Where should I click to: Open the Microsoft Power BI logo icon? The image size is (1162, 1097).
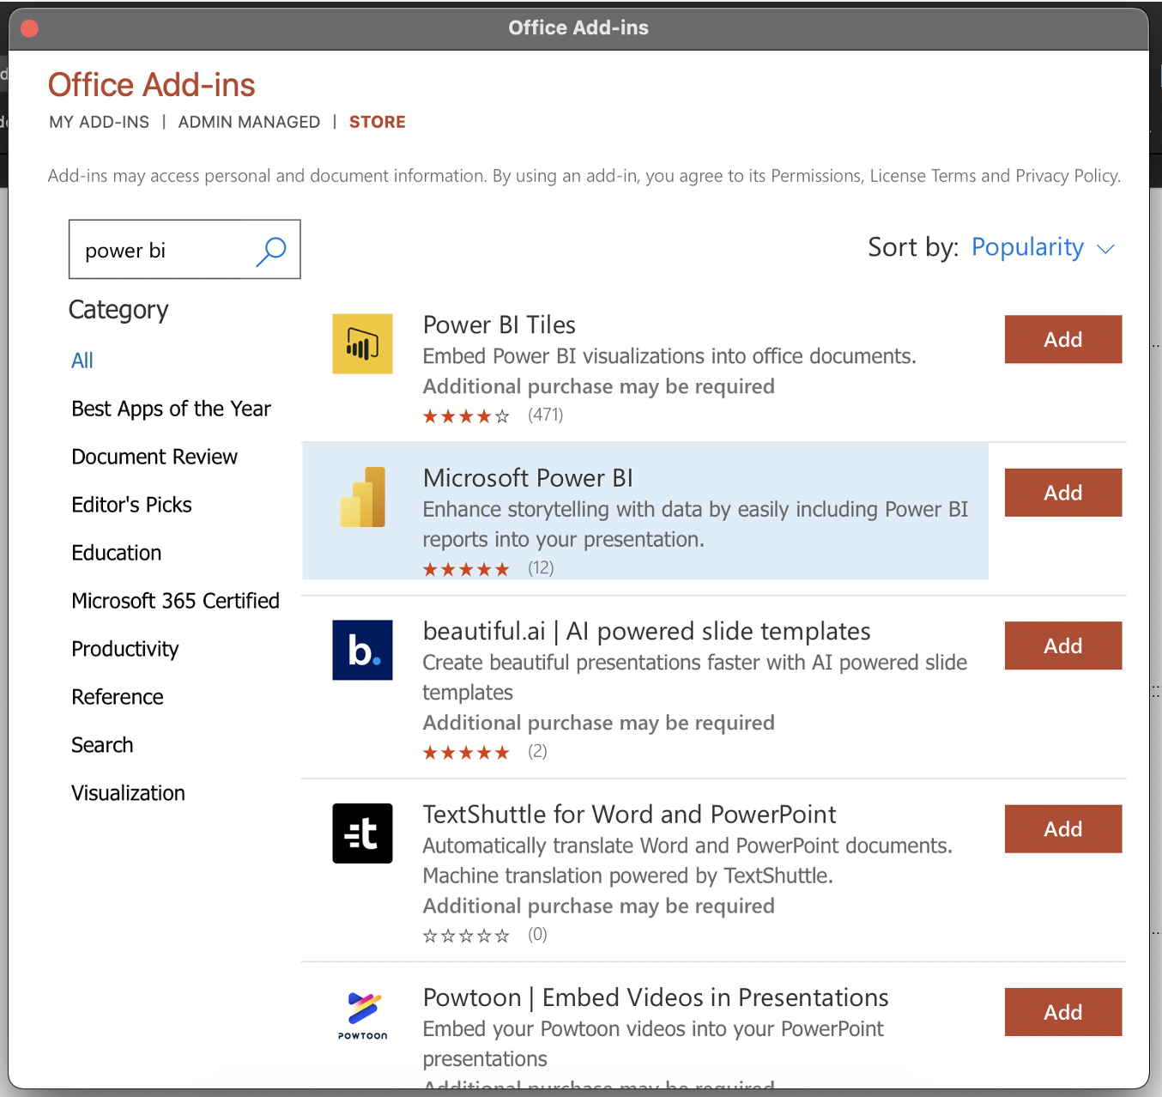362,497
